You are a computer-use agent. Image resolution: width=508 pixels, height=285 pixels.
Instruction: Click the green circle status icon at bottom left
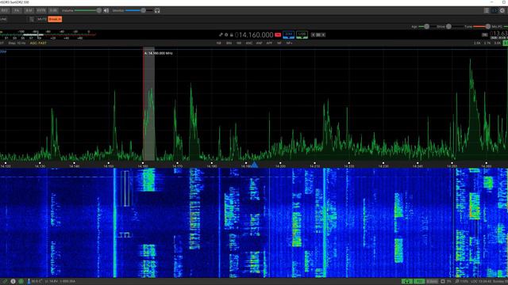(21, 282)
